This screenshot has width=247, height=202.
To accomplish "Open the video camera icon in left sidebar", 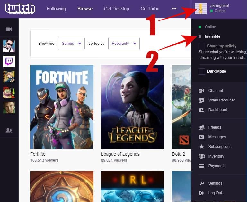I will point(9,29).
